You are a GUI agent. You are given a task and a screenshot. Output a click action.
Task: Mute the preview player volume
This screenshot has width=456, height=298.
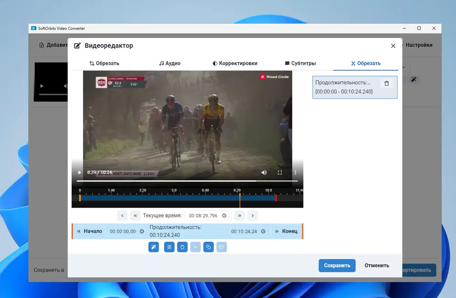click(264, 173)
